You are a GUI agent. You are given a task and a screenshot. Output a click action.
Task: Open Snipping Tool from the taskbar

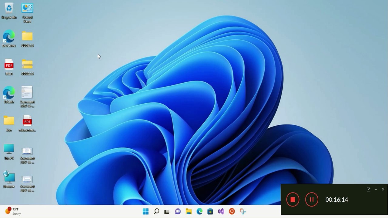242,211
